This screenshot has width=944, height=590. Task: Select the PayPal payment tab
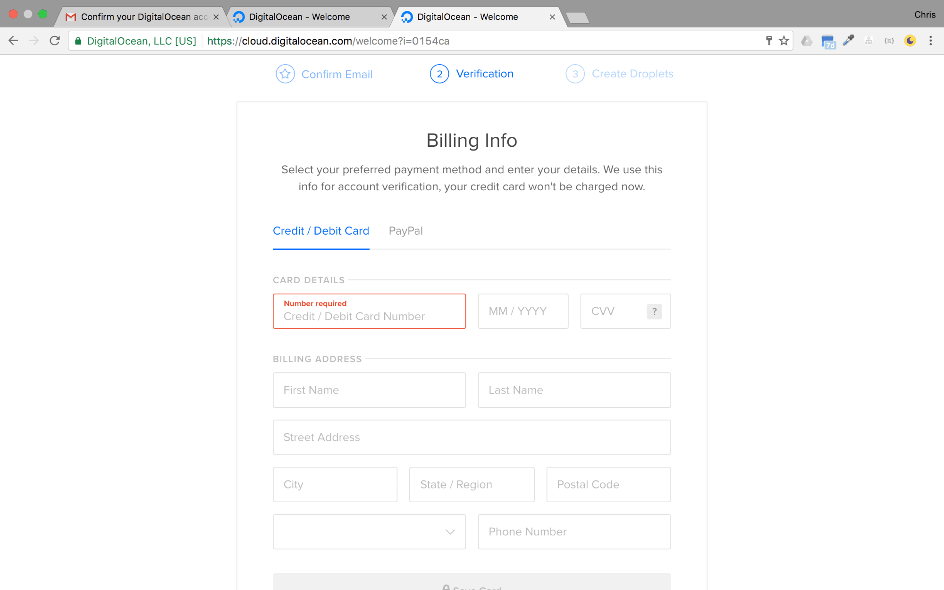[x=405, y=231]
